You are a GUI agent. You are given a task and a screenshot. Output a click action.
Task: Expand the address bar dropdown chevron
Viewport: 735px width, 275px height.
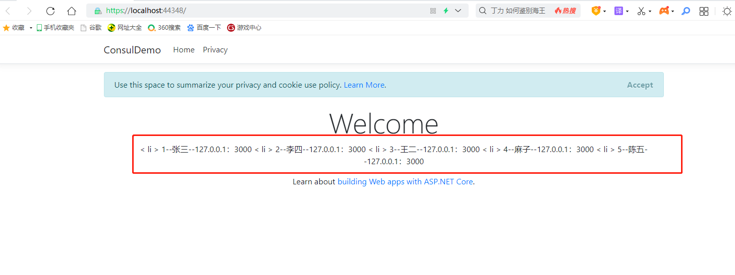pyautogui.click(x=458, y=11)
